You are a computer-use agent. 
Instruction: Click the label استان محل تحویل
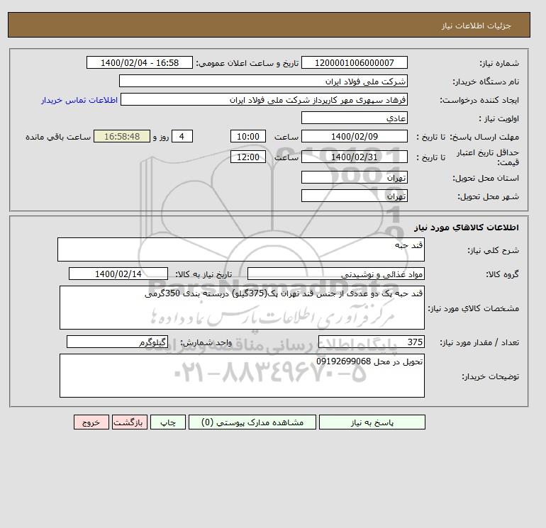coord(486,178)
